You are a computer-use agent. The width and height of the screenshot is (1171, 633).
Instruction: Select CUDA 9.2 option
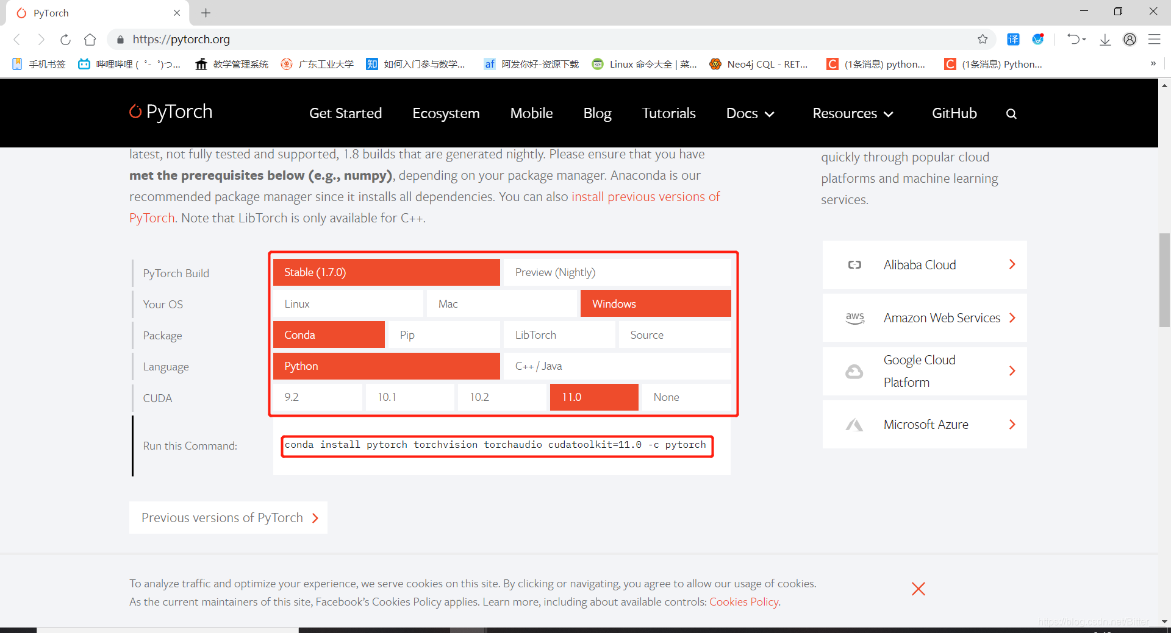318,397
